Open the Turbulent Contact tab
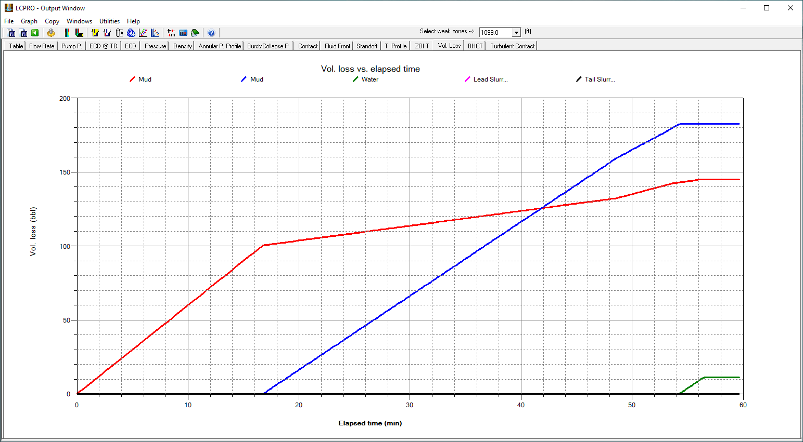Screen dimensions: 803x442 coord(512,46)
